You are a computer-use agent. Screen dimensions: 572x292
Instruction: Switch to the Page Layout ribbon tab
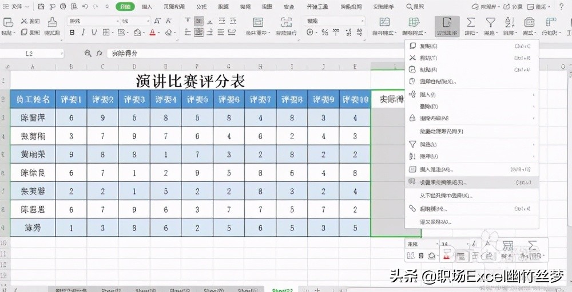[174, 6]
